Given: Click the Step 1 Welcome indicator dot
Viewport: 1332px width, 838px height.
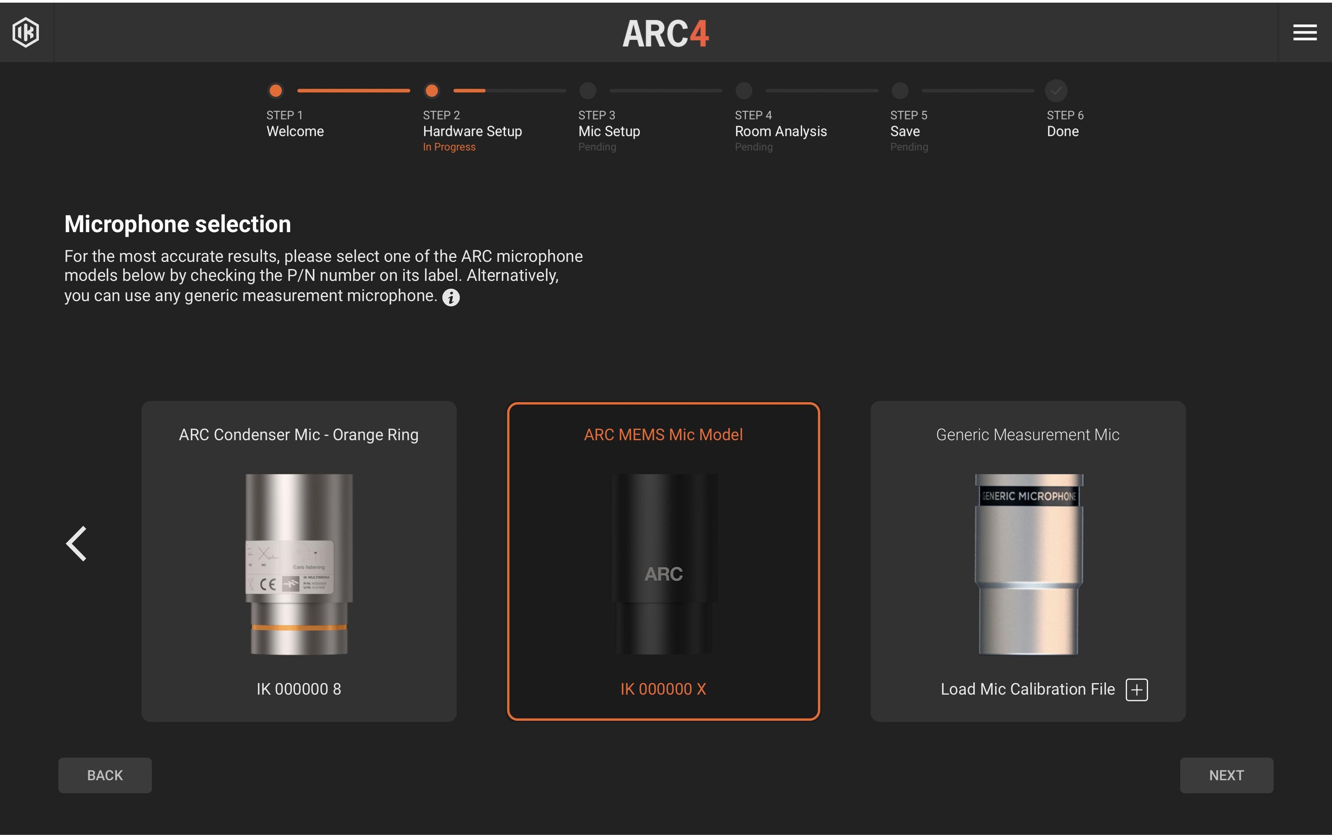Looking at the screenshot, I should (x=275, y=91).
